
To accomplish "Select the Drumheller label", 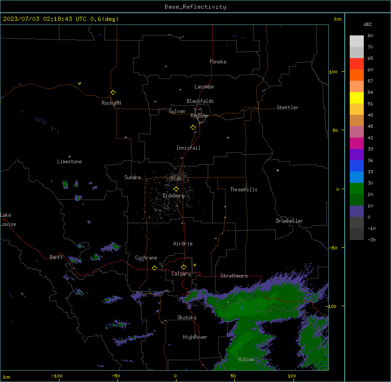I will point(289,221).
